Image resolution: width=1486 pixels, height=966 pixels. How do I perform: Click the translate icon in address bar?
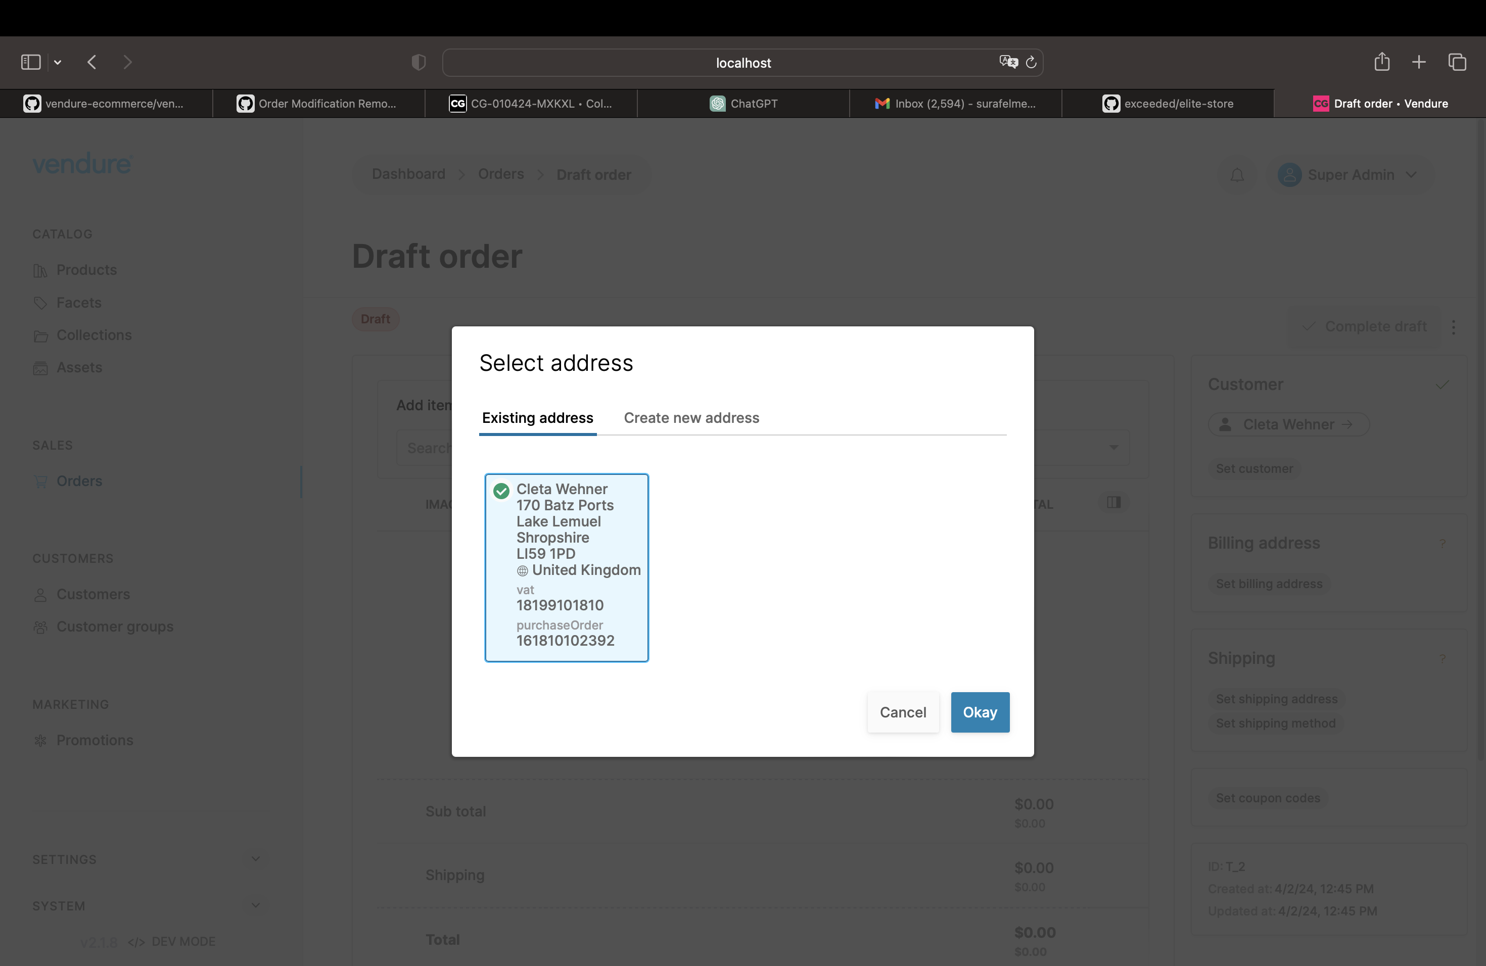1008,63
